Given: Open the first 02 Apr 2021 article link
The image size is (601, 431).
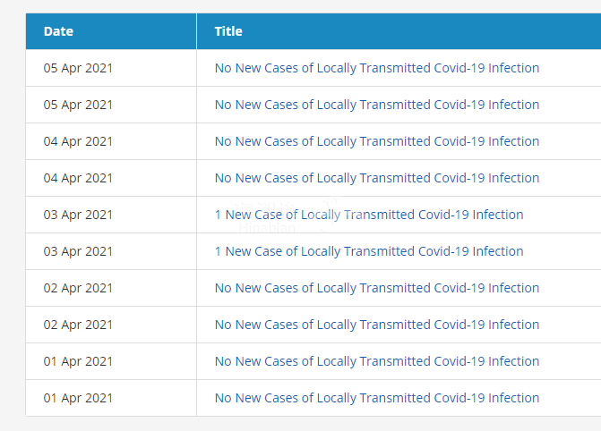Looking at the screenshot, I should (376, 288).
